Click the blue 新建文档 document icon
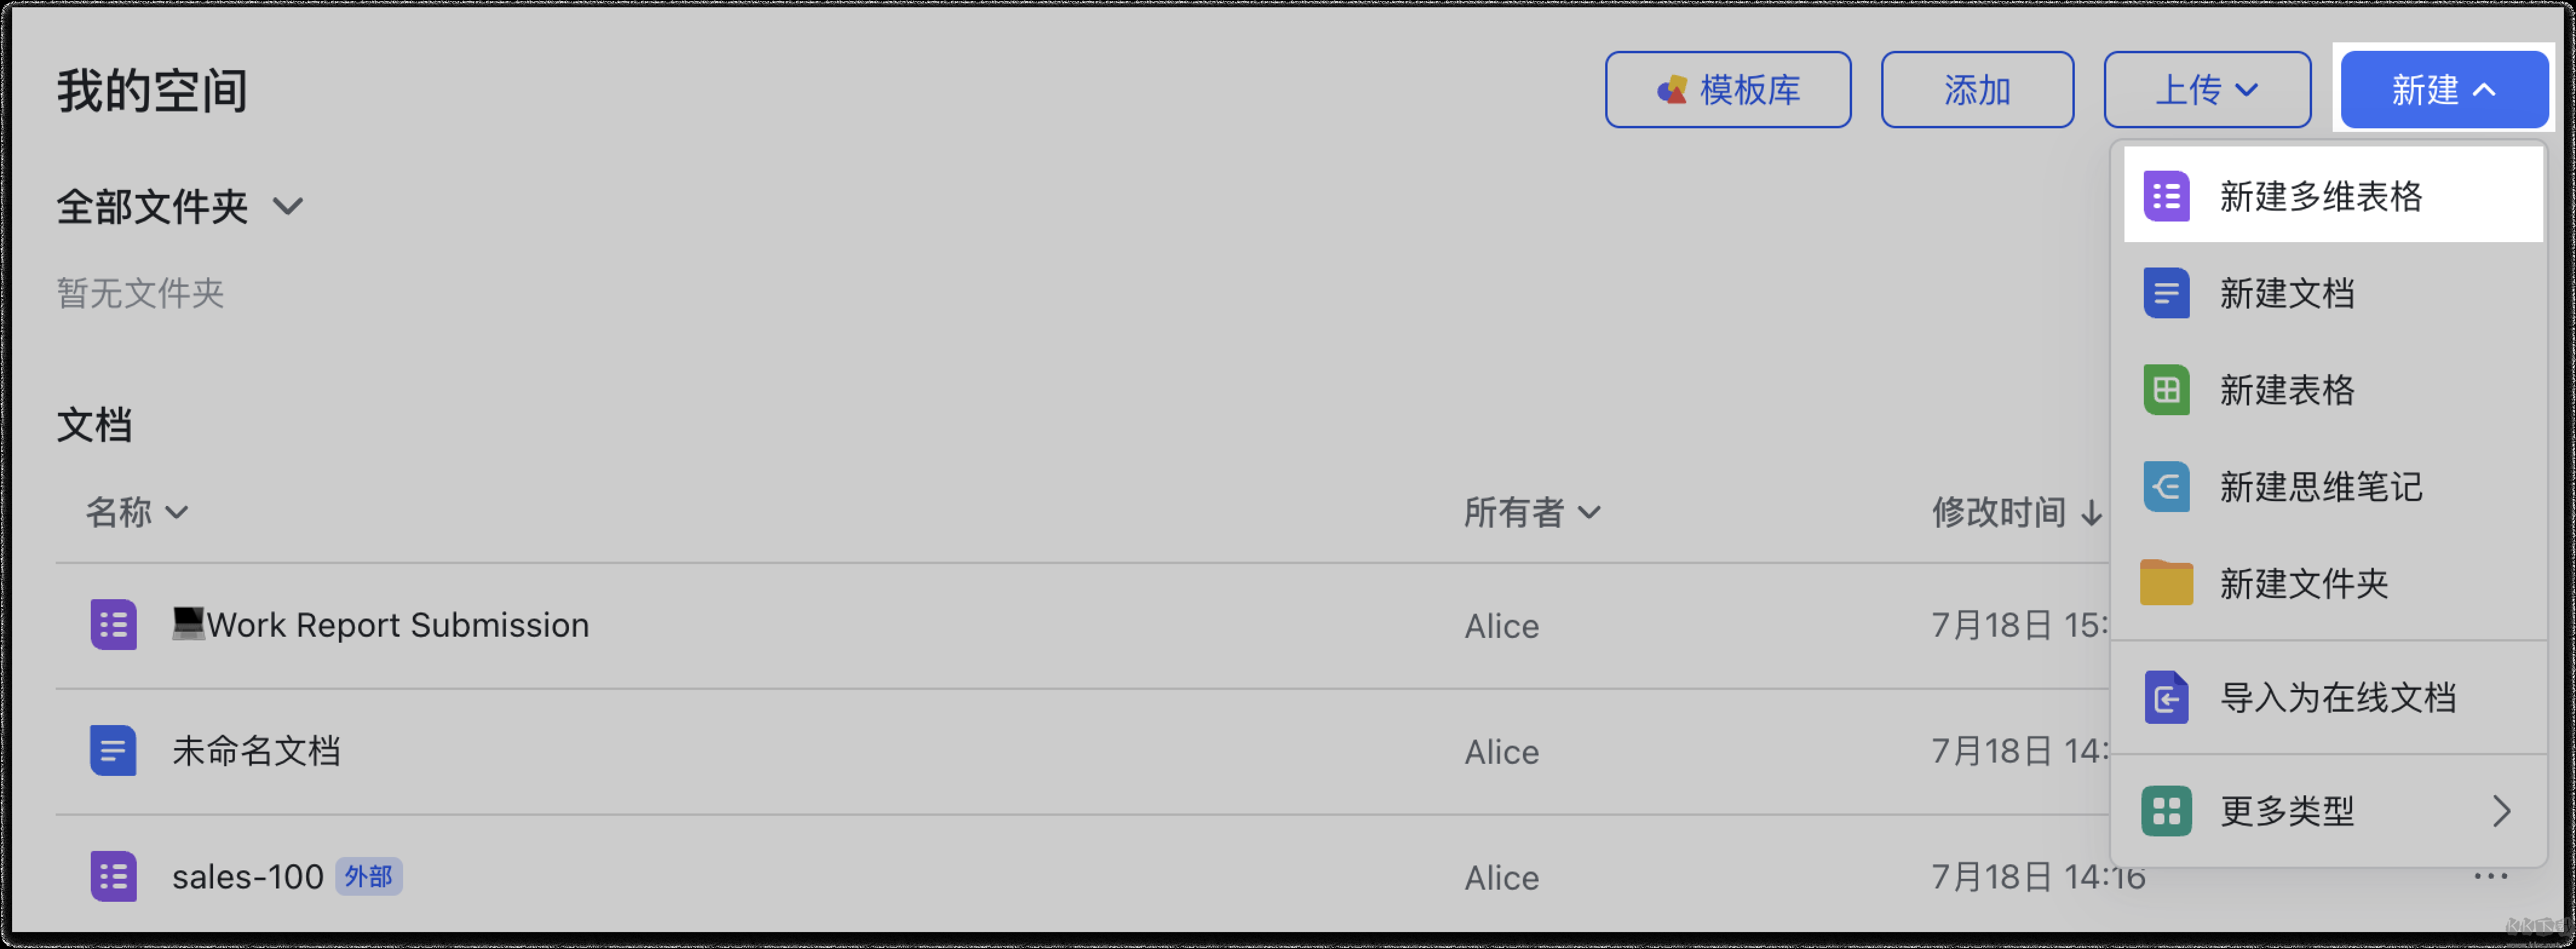 pyautogui.click(x=2166, y=293)
